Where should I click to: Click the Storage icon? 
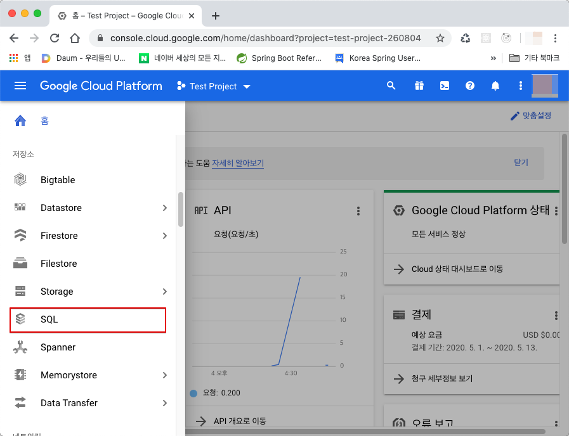(20, 291)
